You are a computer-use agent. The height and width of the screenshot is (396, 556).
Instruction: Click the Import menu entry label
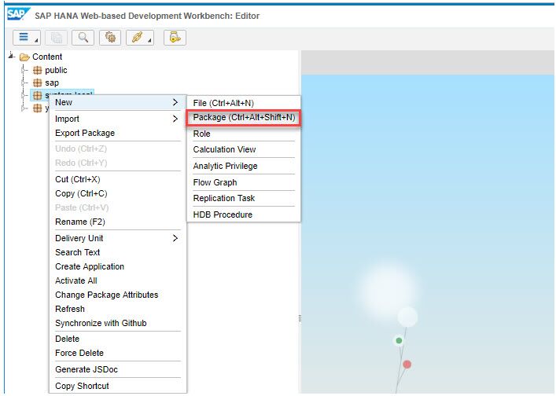click(x=67, y=119)
